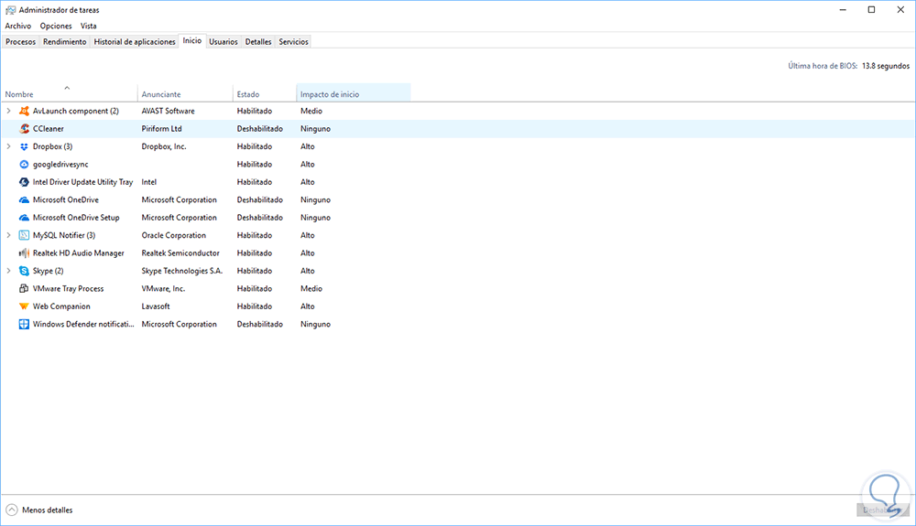Click the Skype Technologies S.A. cell
The width and height of the screenshot is (916, 526).
[x=181, y=271]
